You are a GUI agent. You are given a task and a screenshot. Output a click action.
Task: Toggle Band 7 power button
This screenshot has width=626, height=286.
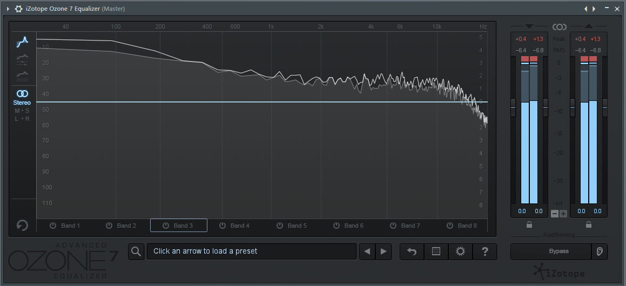click(393, 226)
